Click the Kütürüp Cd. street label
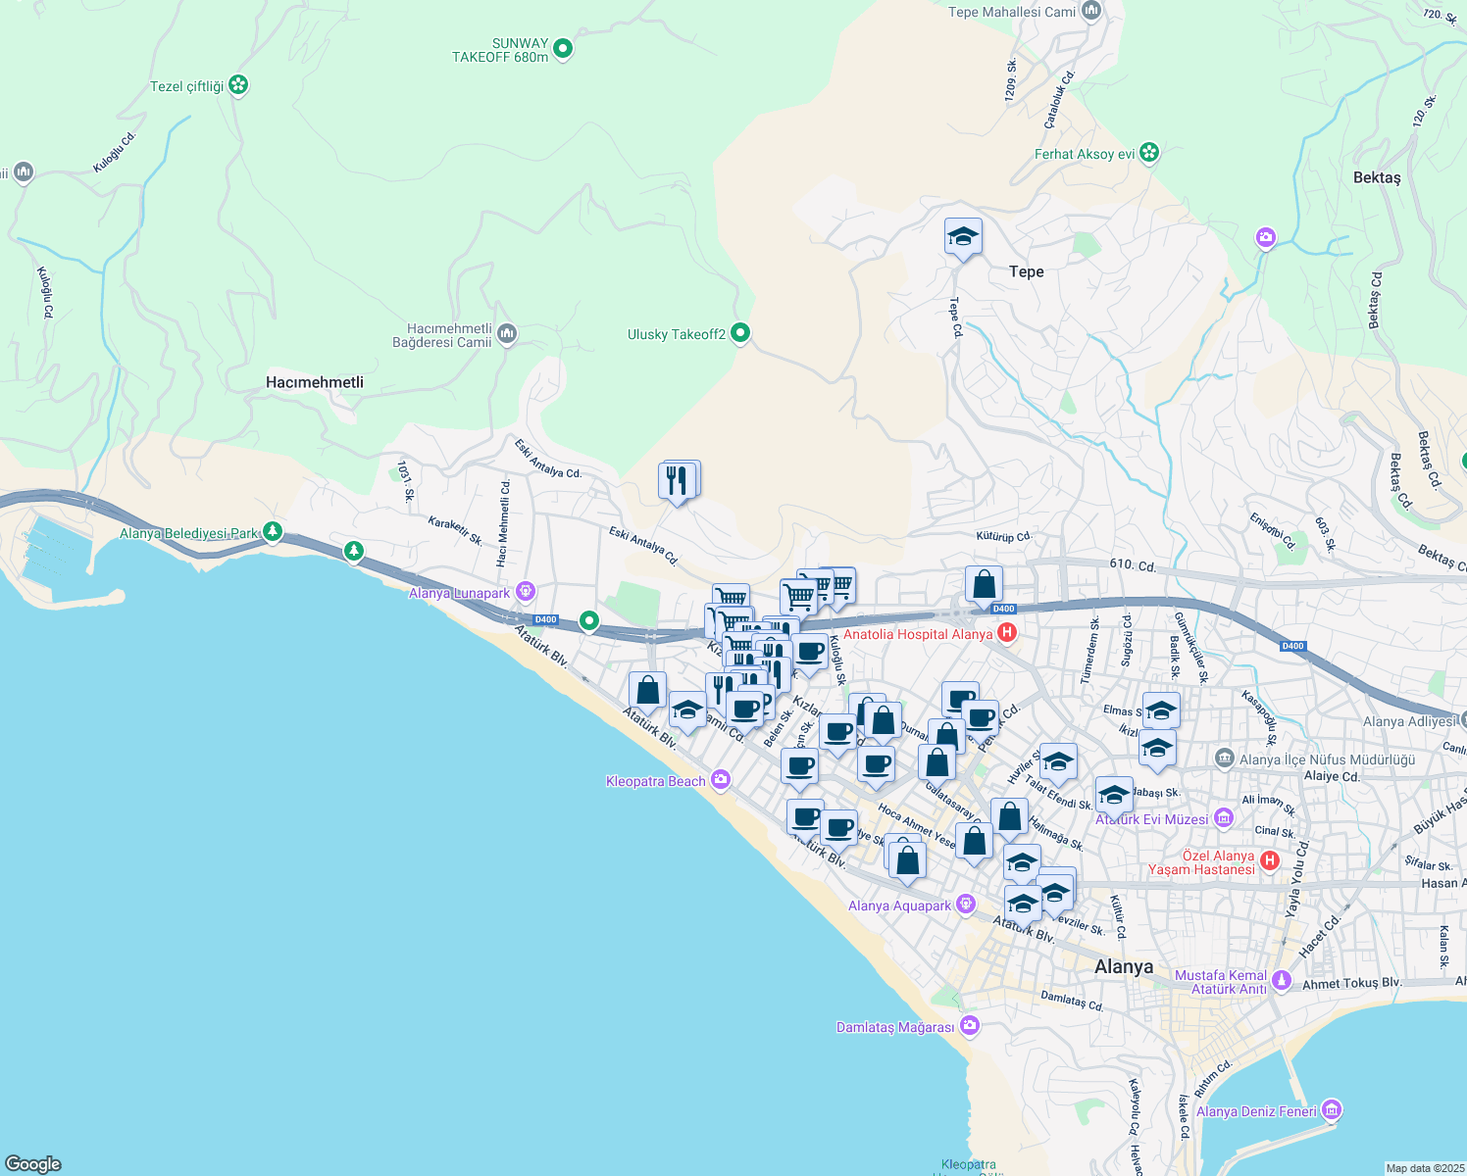This screenshot has width=1467, height=1176. point(1004,537)
